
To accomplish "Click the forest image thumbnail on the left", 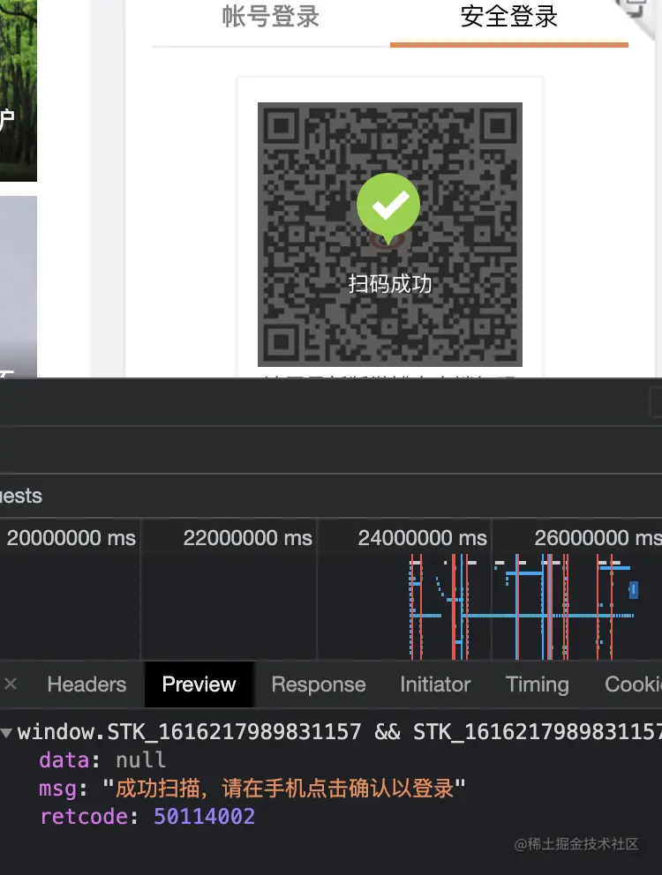I will click(19, 90).
